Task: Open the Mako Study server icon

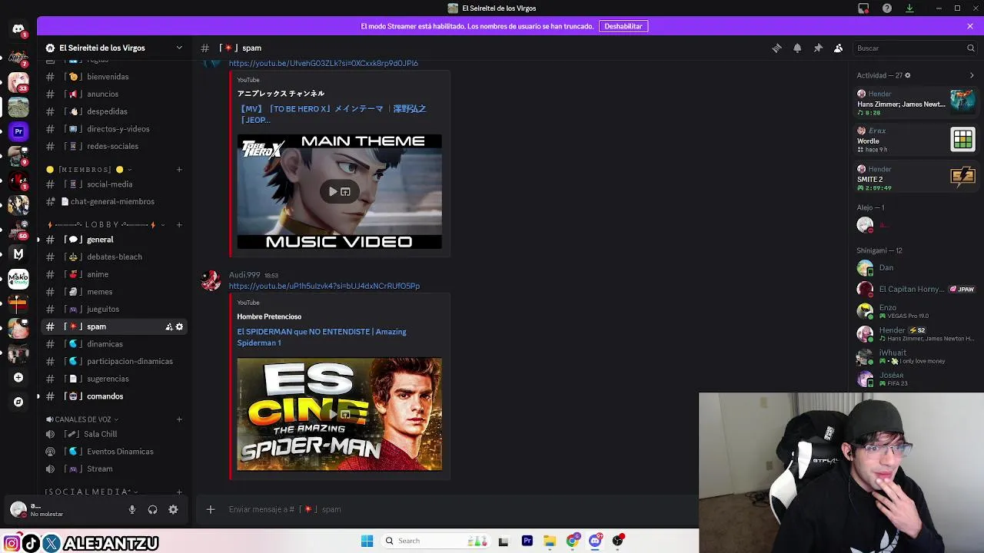Action: pyautogui.click(x=18, y=278)
